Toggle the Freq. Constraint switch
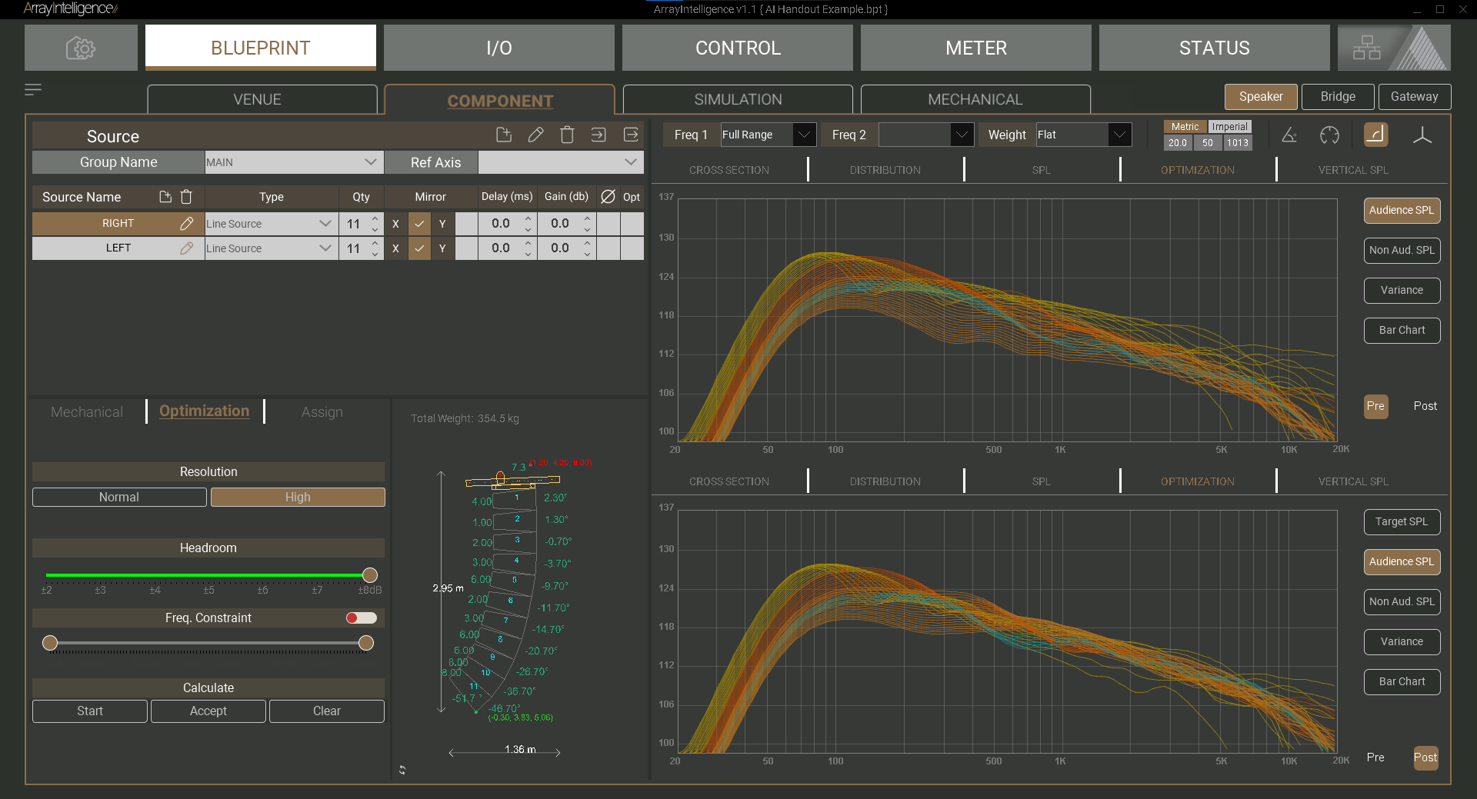Screen dimensions: 1477x799 point(362,618)
